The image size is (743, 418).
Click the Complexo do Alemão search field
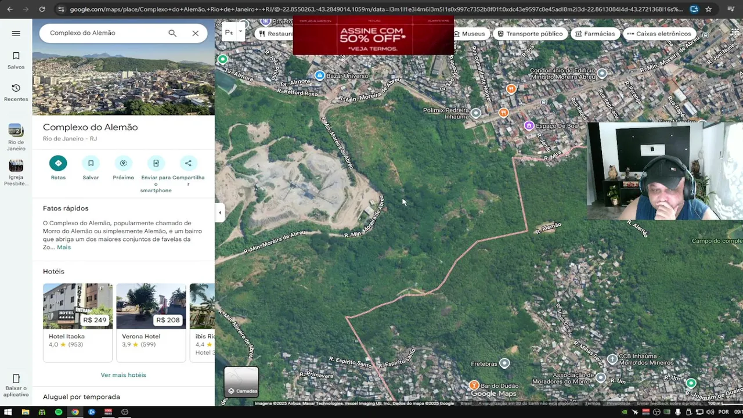pos(103,33)
